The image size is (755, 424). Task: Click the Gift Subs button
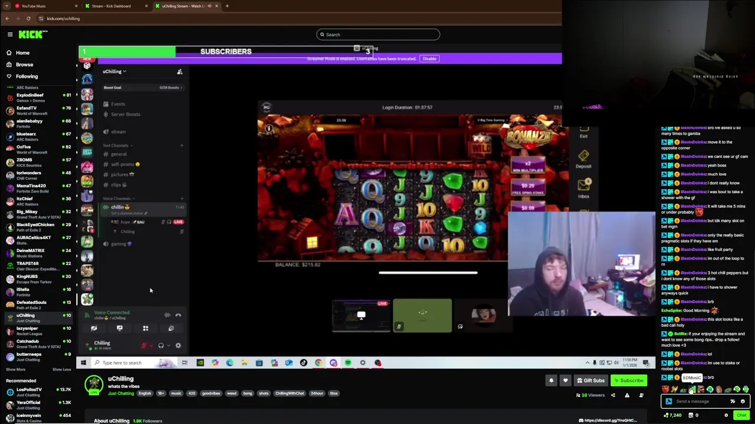click(x=590, y=380)
